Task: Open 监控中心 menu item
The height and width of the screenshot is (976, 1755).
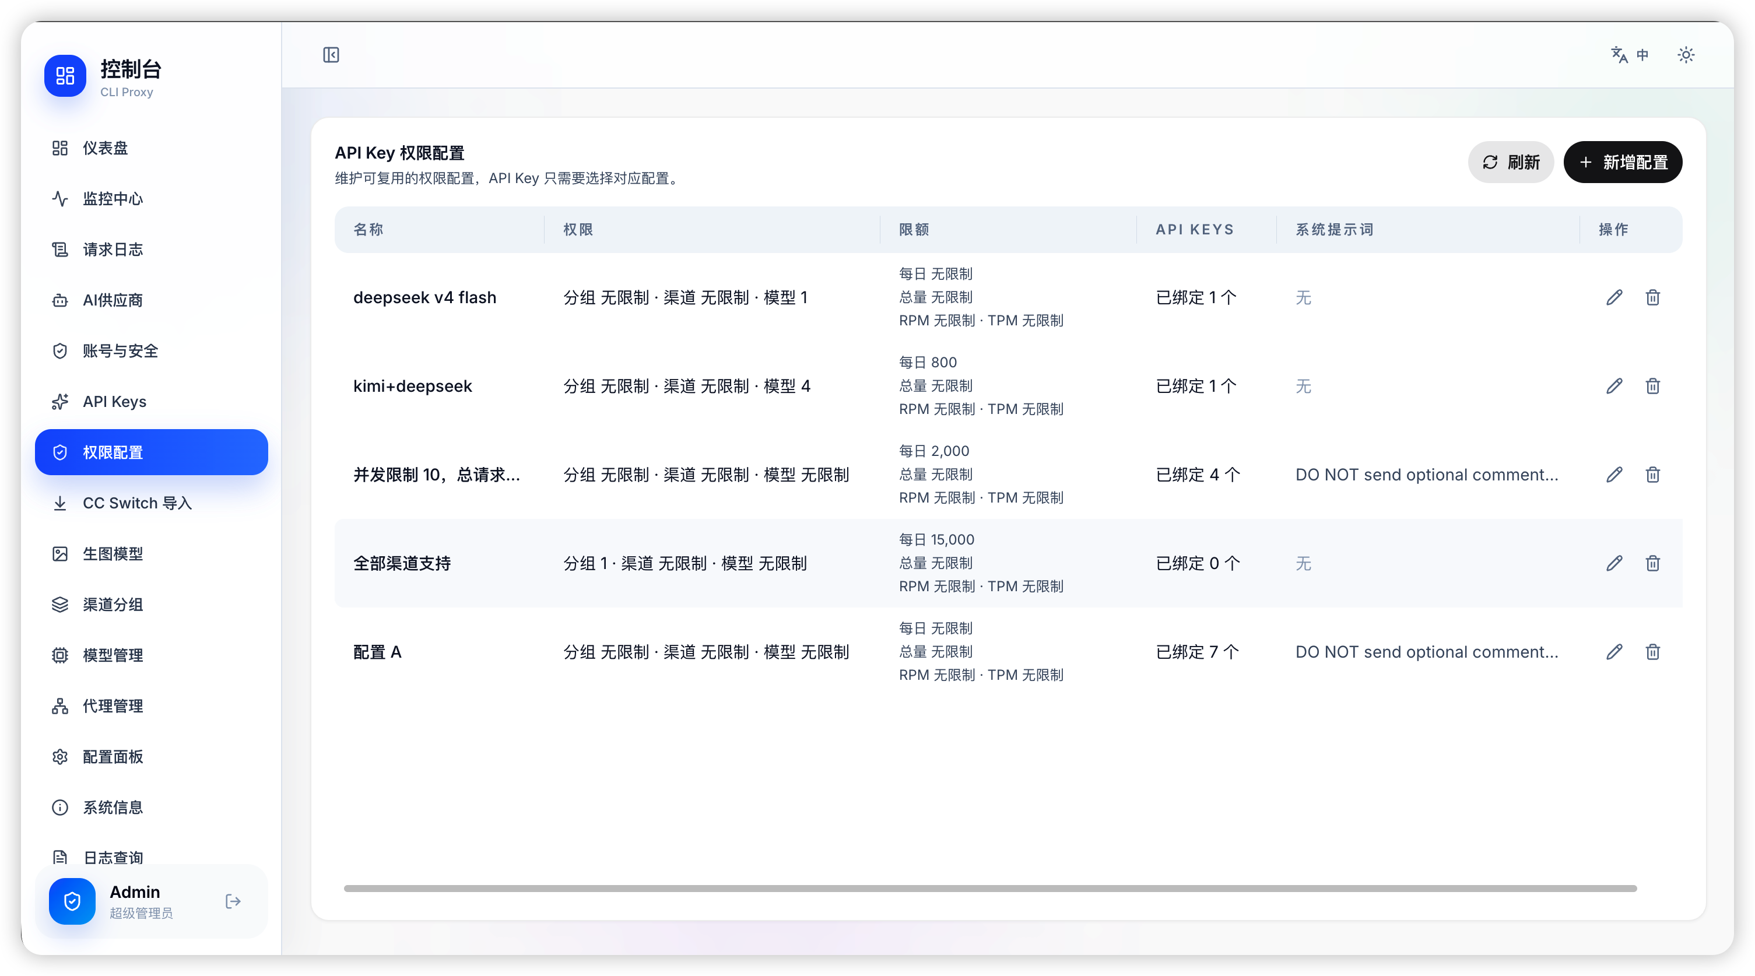Action: [151, 199]
